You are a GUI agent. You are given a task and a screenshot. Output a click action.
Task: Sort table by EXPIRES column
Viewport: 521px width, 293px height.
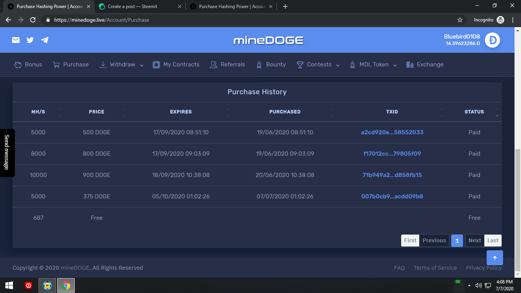click(181, 112)
